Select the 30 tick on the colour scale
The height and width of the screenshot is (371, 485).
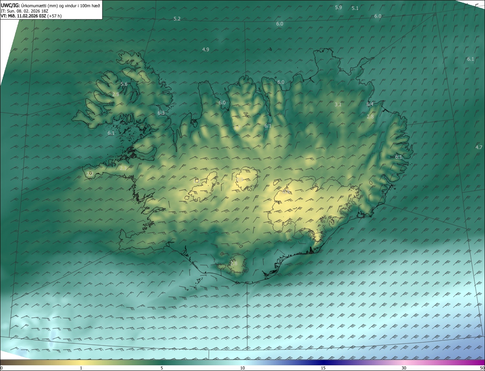(404, 368)
